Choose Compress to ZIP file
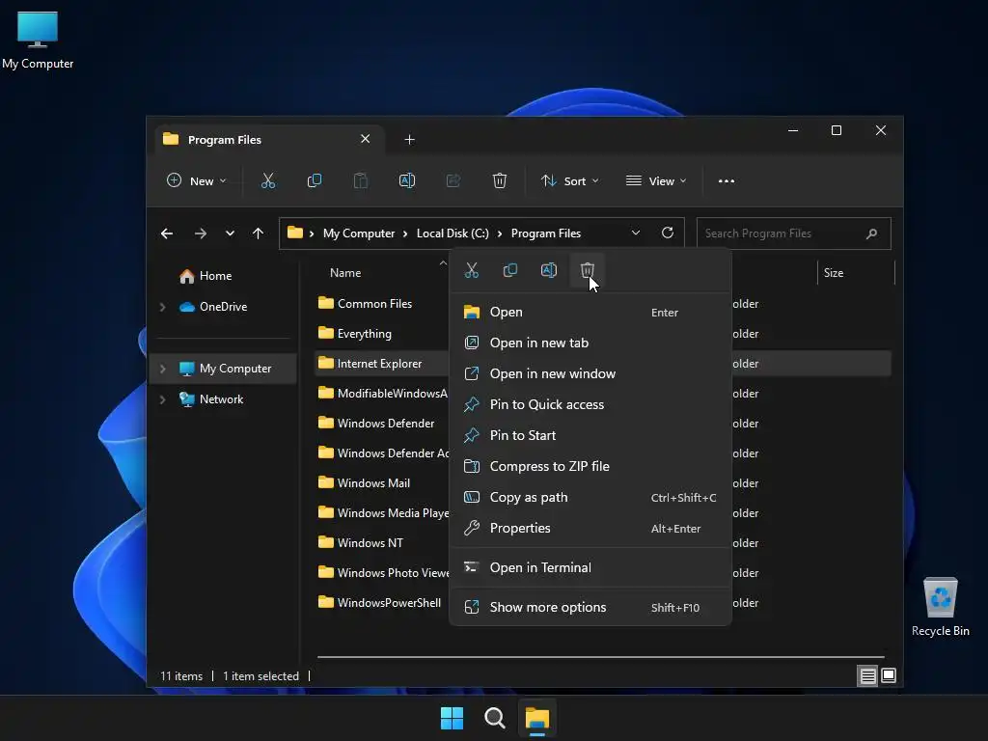This screenshot has width=988, height=741. (590, 466)
